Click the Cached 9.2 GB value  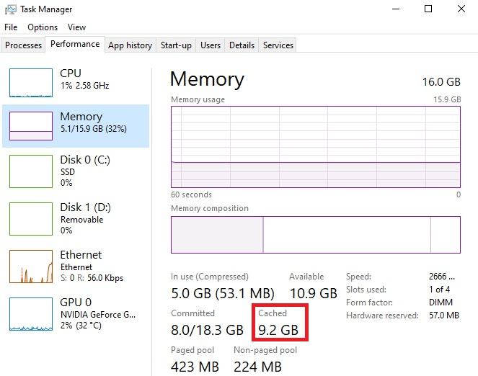point(278,330)
